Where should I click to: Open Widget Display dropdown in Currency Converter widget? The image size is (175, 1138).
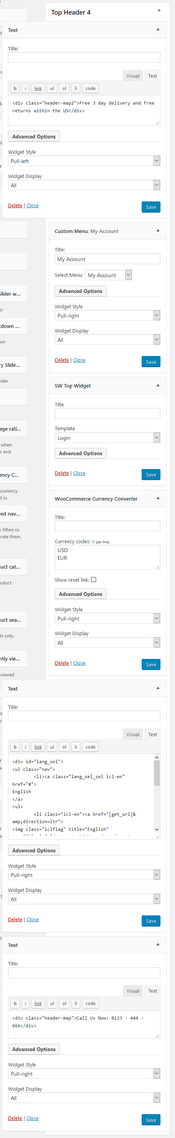click(107, 643)
